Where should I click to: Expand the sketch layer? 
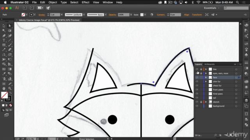206,102
